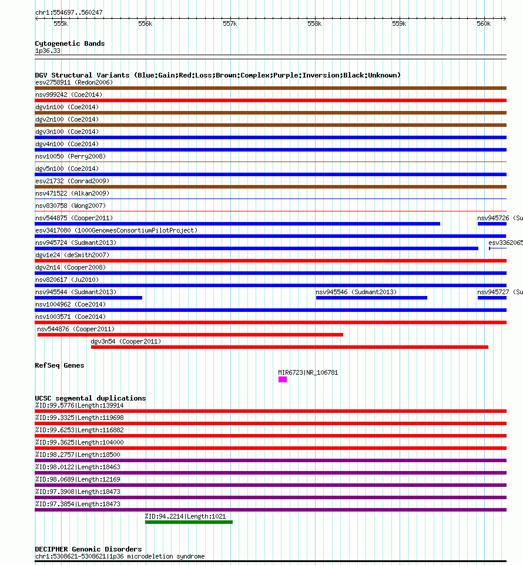Open the nsv820617 (Ju2010) variant
This screenshot has height=565, width=523.
[67, 280]
